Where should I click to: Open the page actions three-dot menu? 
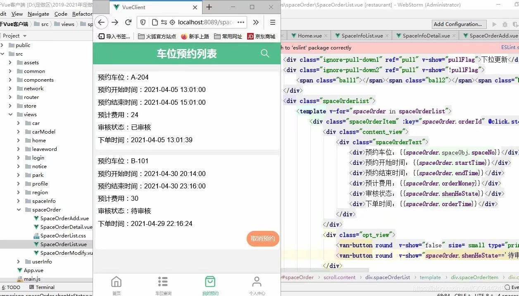241,22
